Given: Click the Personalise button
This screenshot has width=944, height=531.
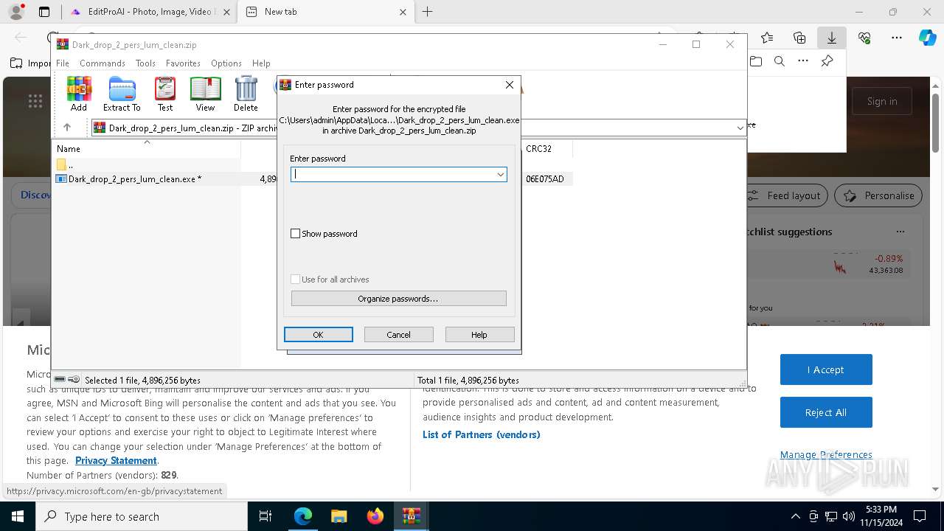Looking at the screenshot, I should [x=878, y=195].
